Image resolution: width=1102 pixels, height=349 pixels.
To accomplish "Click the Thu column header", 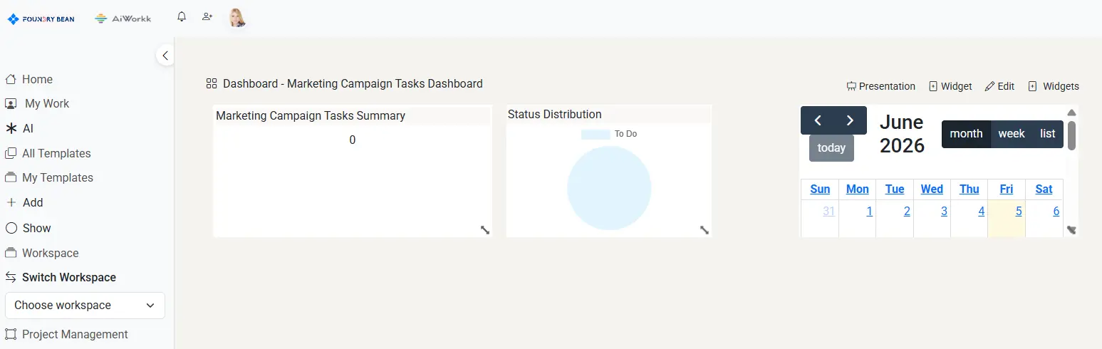I will [970, 189].
